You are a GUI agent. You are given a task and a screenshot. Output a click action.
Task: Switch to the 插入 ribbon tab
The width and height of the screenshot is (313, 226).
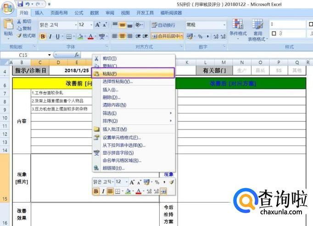pyautogui.click(x=39, y=13)
